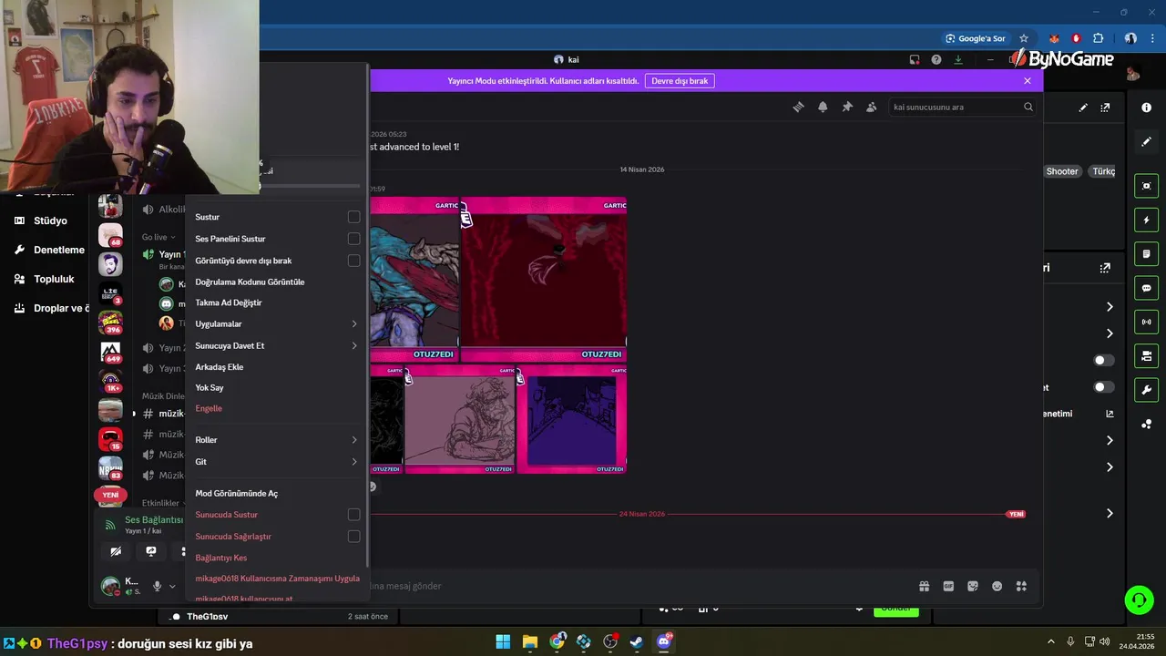This screenshot has height=656, width=1166.
Task: Tick the Sunucuda Sustur checkbox
Action: pos(353,515)
